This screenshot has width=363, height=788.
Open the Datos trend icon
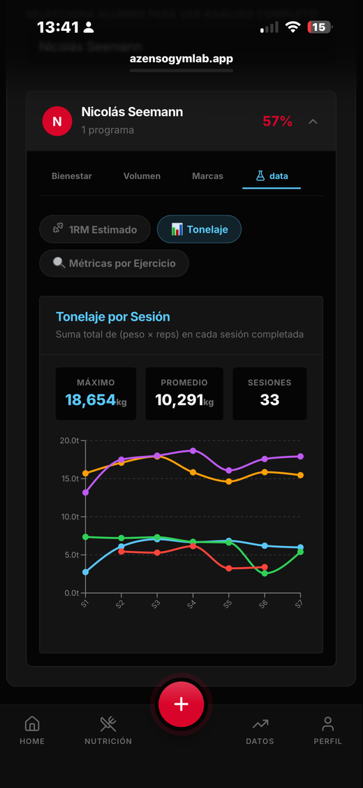pyautogui.click(x=260, y=724)
